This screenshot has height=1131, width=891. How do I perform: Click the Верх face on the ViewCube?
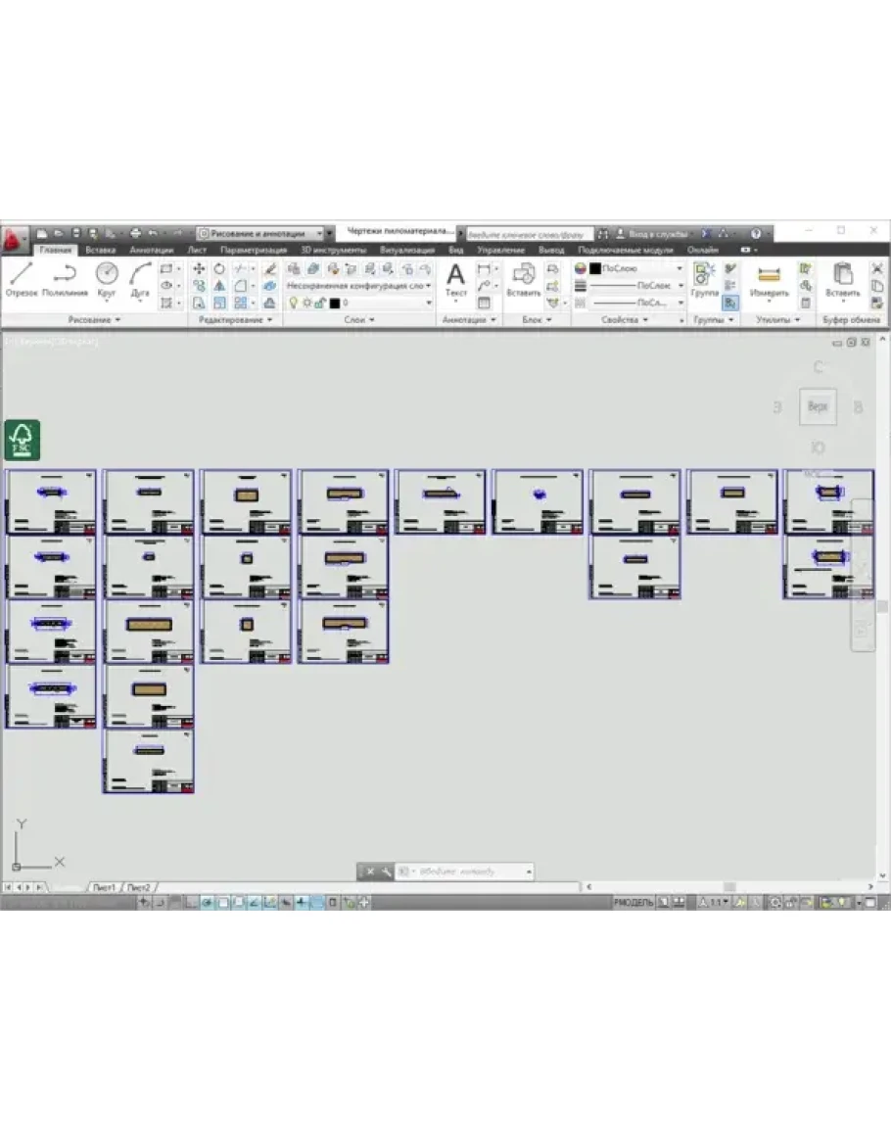click(x=818, y=406)
